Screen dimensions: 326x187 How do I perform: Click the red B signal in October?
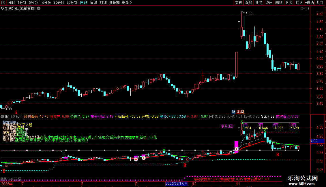(185, 165)
